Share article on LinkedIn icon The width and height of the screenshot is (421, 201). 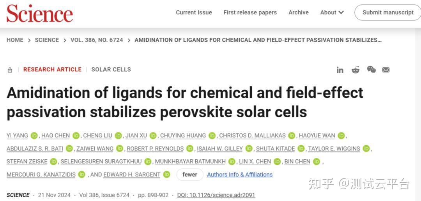pyautogui.click(x=340, y=70)
